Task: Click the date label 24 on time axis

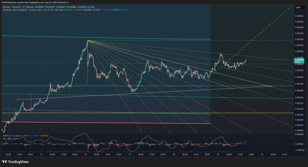Action: click(x=174, y=154)
